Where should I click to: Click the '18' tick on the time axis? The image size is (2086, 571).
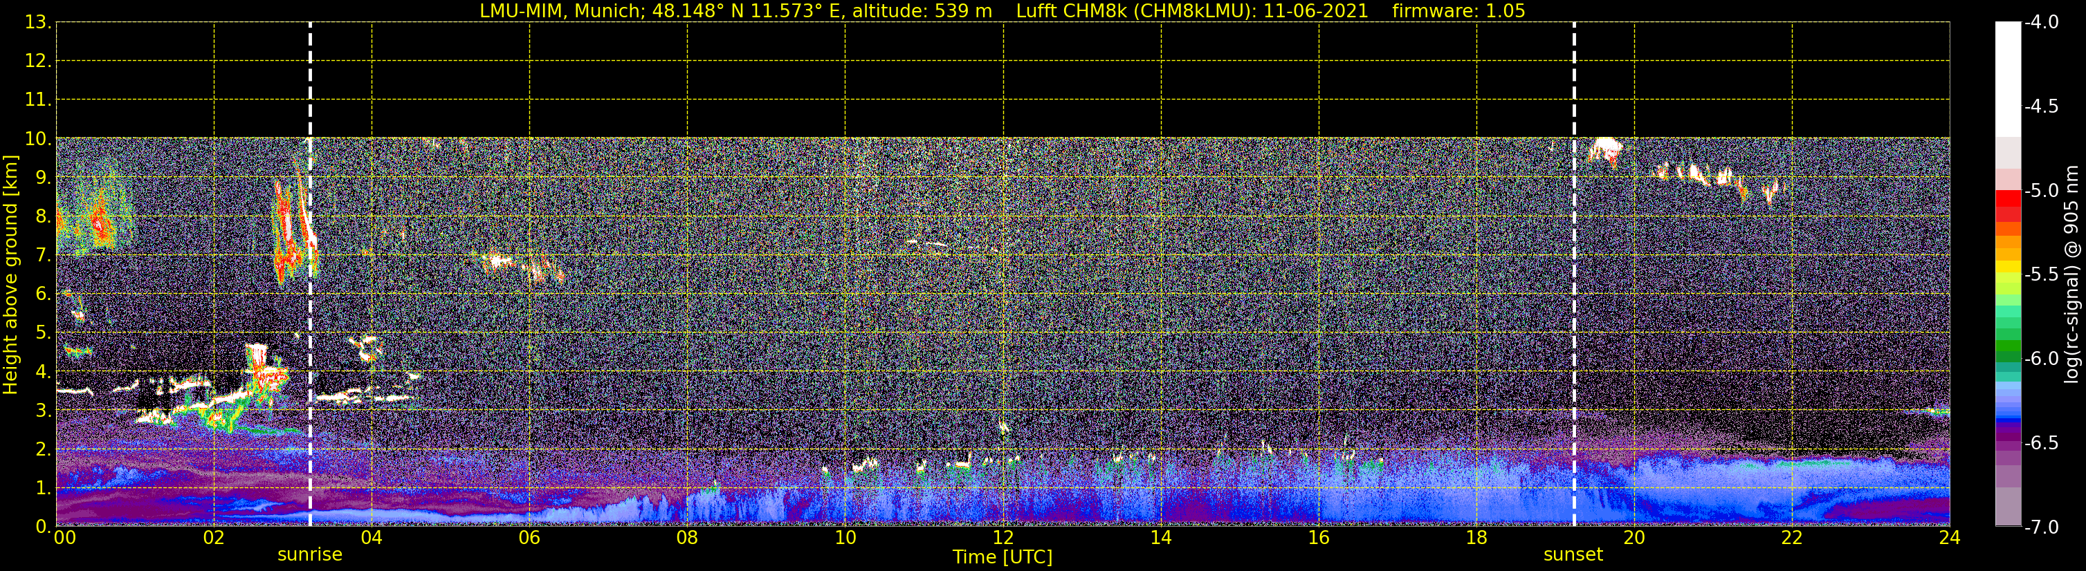1477,538
